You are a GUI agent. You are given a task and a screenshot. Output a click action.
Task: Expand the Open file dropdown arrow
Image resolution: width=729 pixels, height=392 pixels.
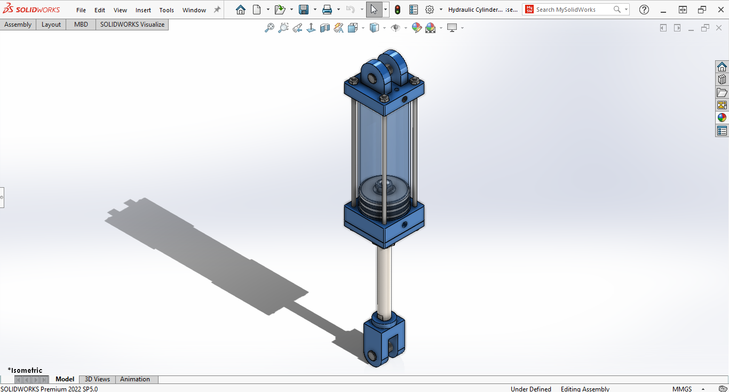pos(291,10)
